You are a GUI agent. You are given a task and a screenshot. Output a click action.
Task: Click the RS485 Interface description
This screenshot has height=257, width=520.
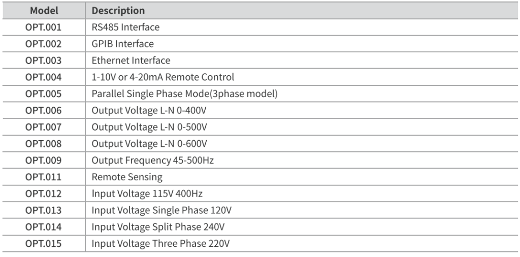125,27
